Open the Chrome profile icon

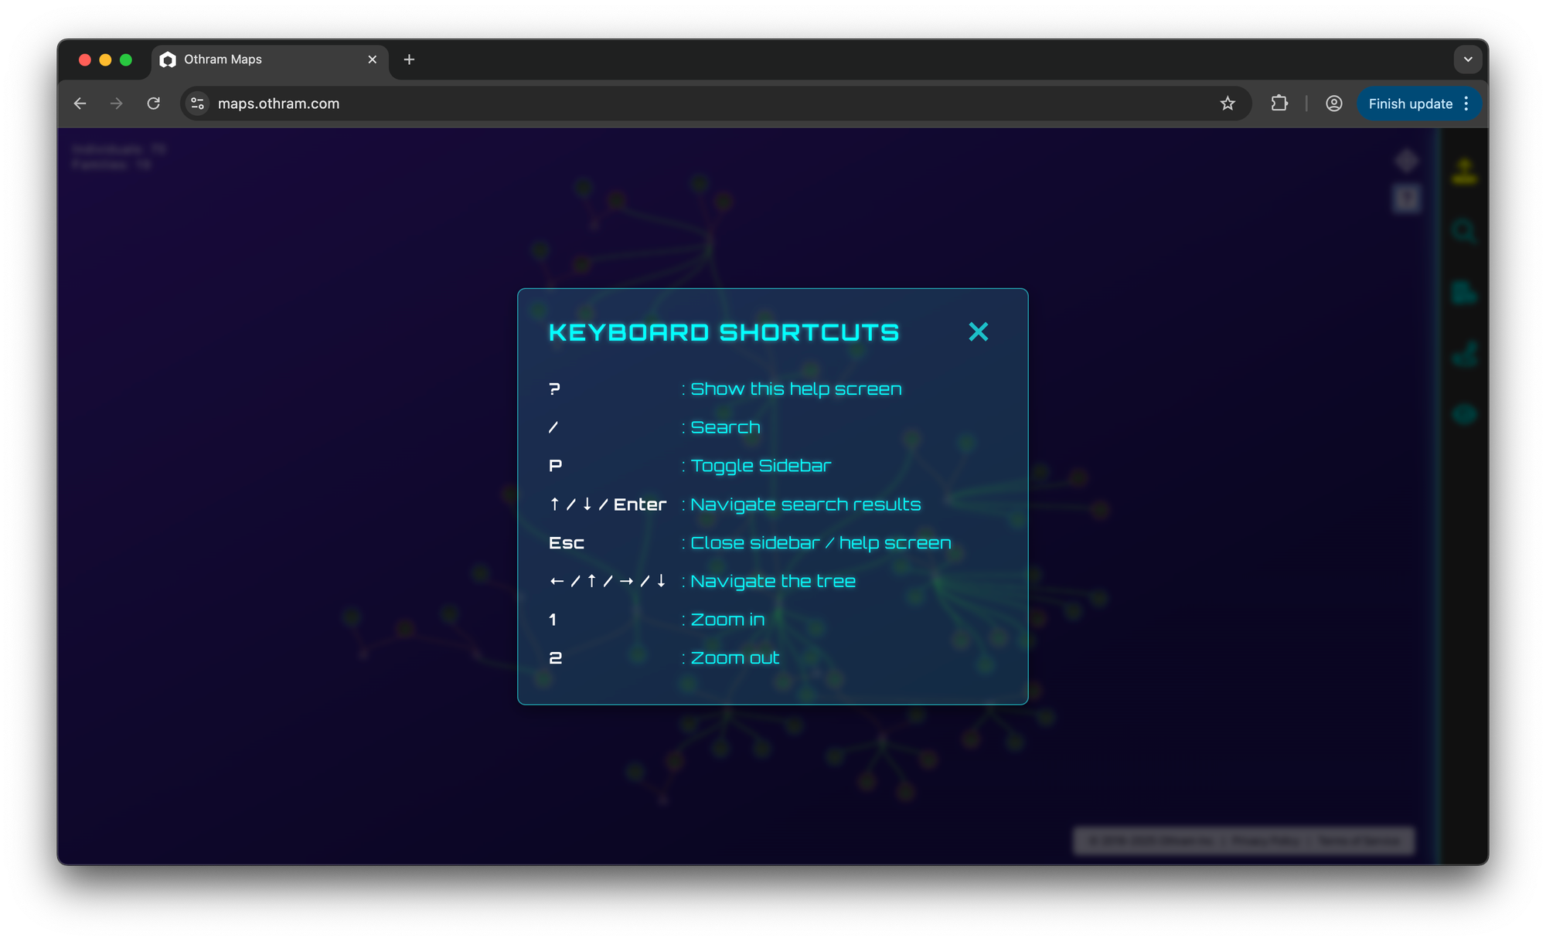1333,104
